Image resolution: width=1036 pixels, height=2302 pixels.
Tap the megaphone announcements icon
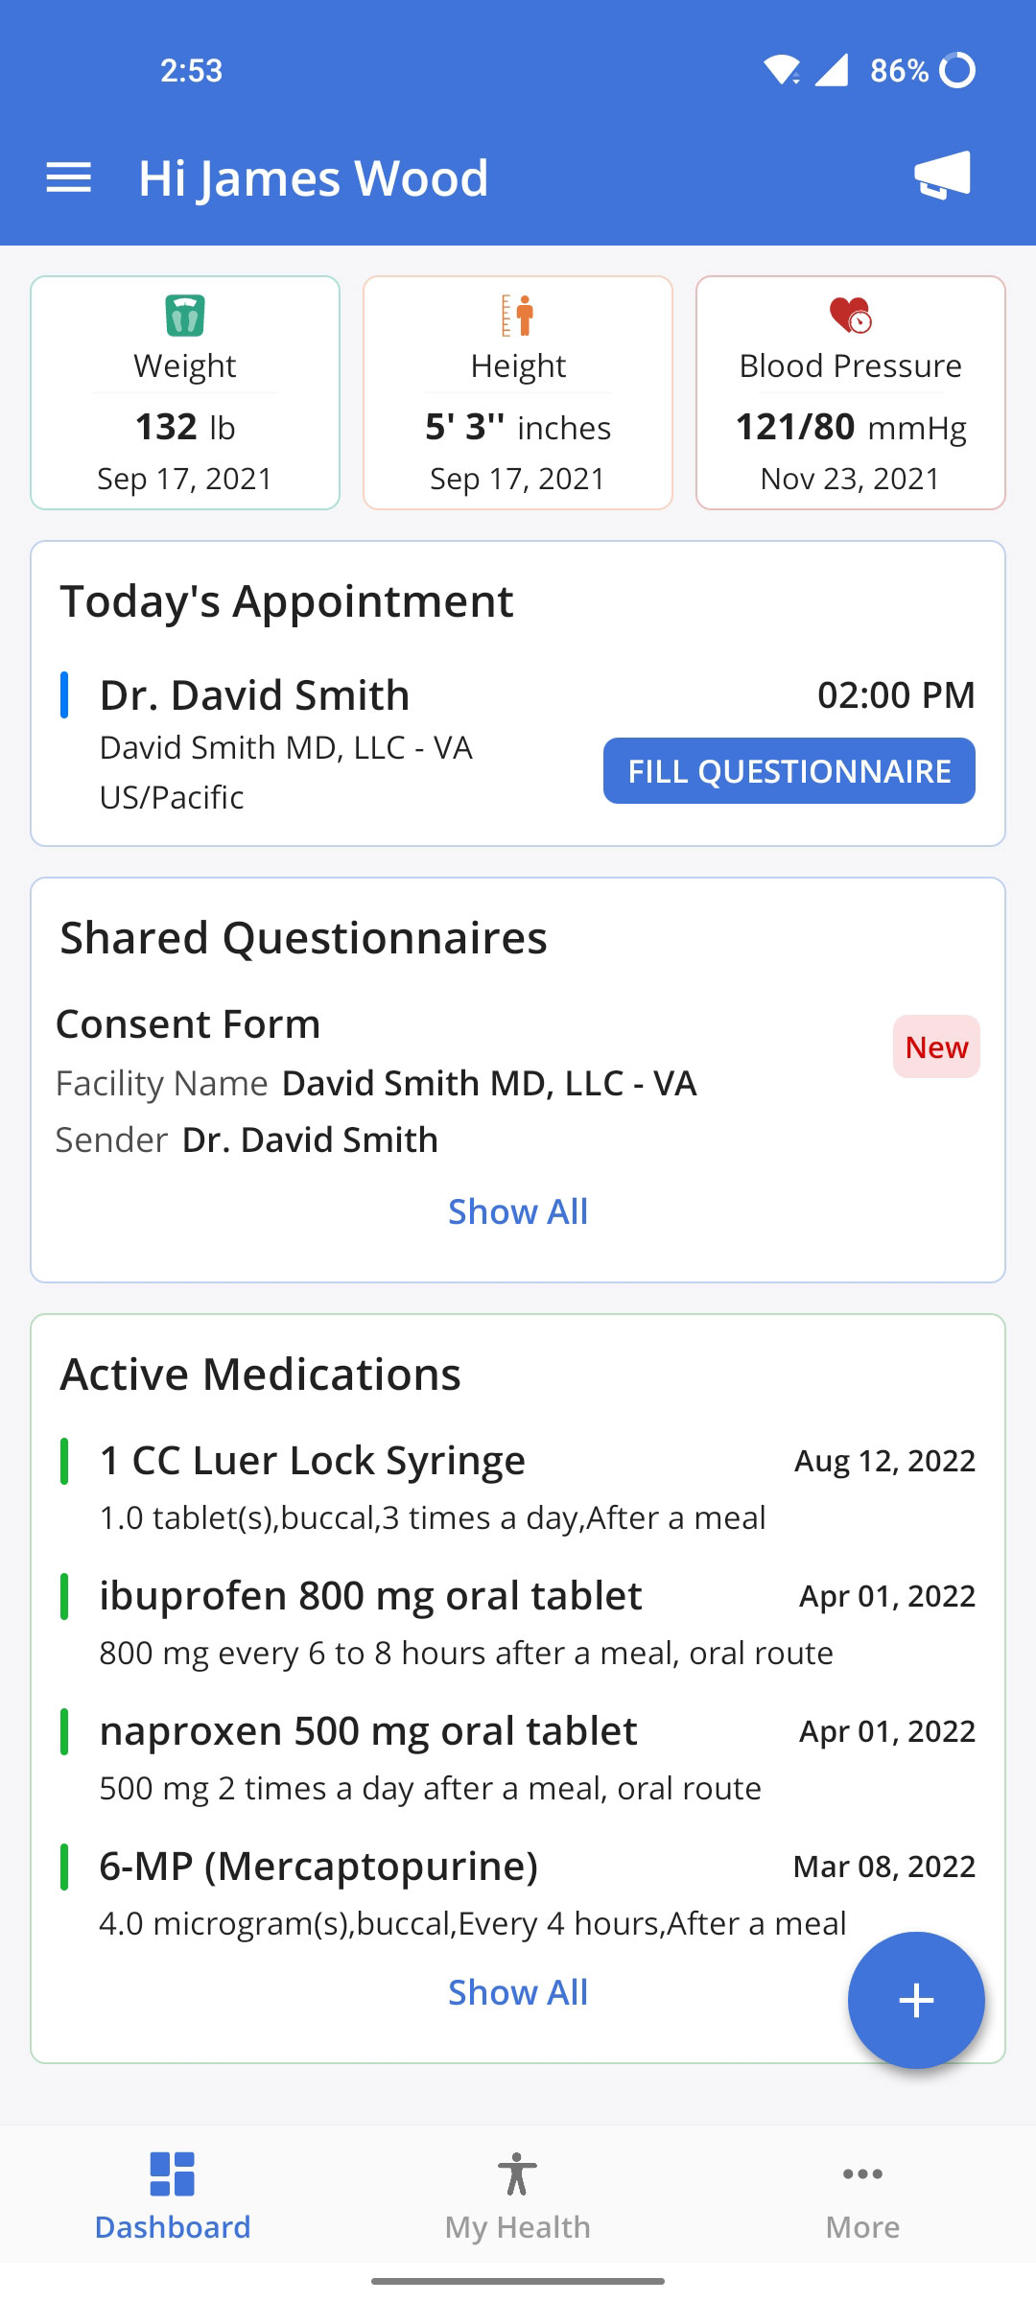coord(943,176)
